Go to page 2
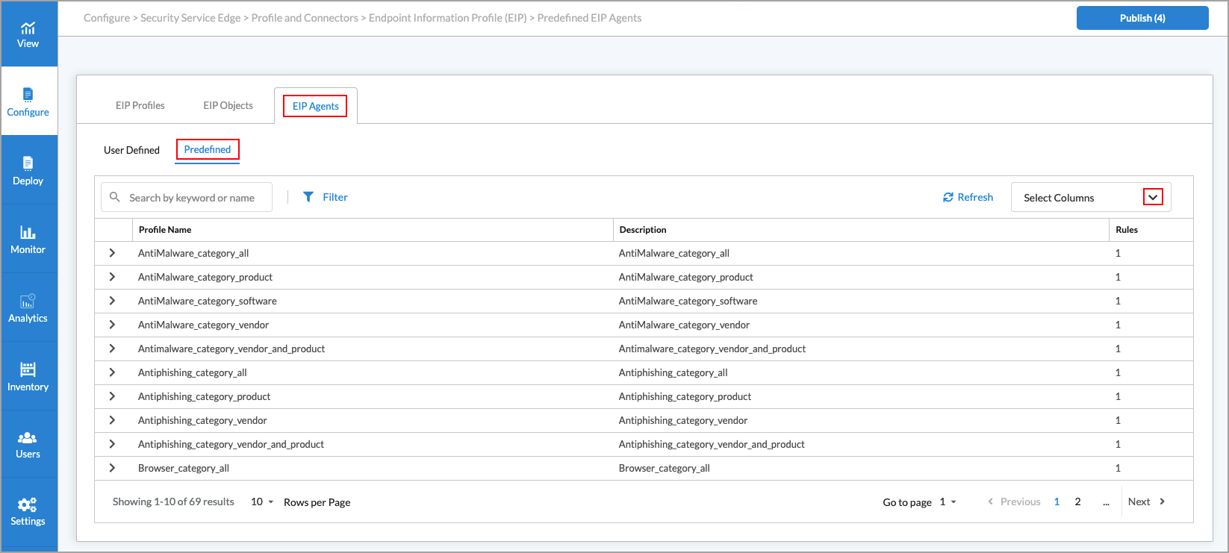The image size is (1229, 553). coord(1077,502)
